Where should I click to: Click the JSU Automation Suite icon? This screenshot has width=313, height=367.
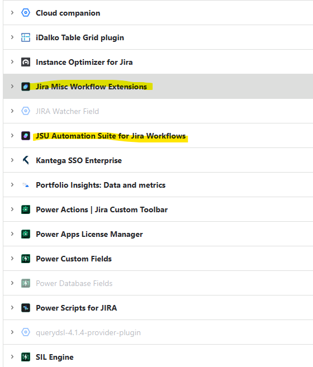click(26, 136)
